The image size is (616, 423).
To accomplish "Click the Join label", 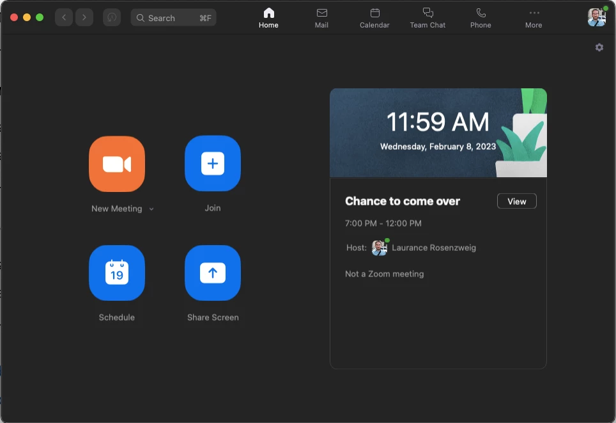I will point(213,208).
